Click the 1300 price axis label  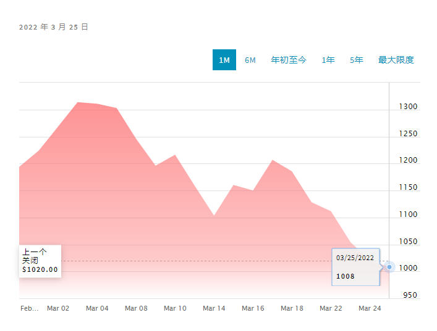click(407, 107)
